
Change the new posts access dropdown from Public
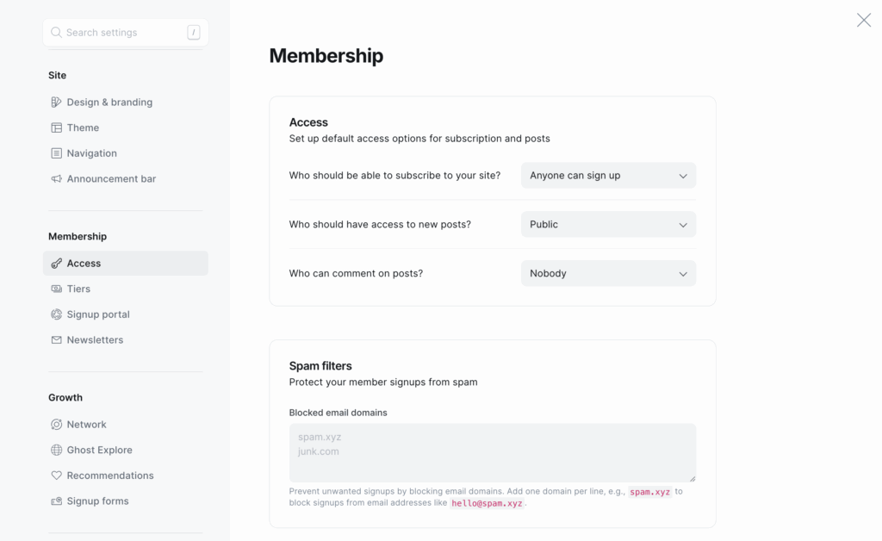(x=608, y=224)
